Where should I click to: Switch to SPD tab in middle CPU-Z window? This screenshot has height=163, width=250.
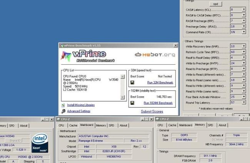[112, 126]
